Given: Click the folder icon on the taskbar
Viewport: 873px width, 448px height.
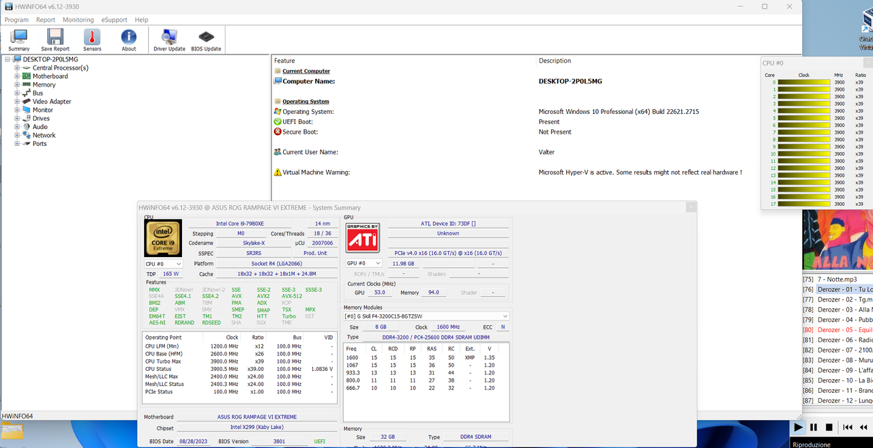Looking at the screenshot, I should [12, 431].
